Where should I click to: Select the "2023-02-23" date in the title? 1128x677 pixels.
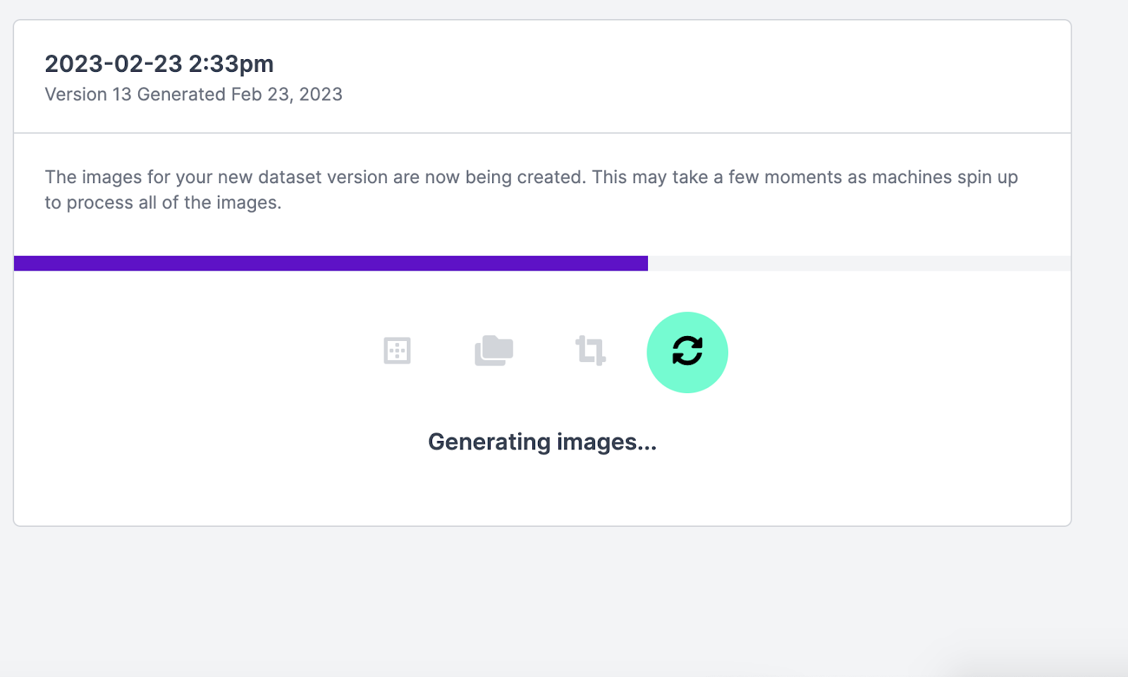coord(114,64)
